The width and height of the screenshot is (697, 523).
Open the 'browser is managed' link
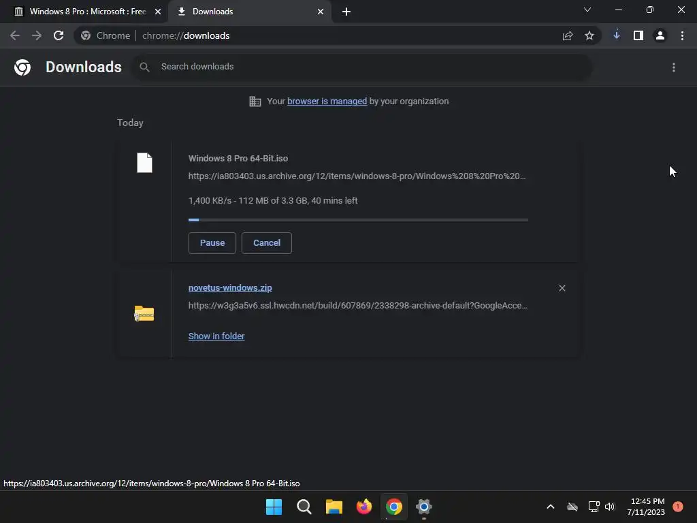(327, 101)
